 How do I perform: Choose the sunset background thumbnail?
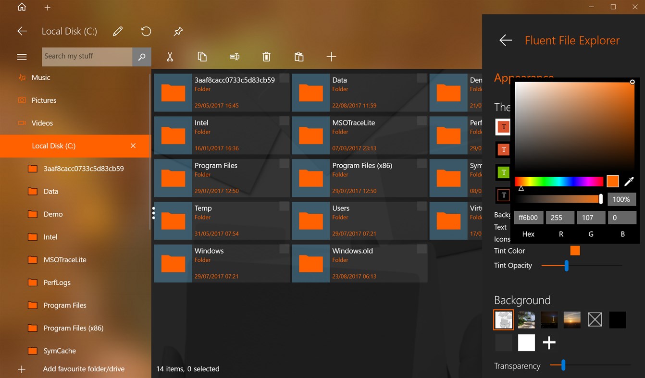click(x=571, y=319)
